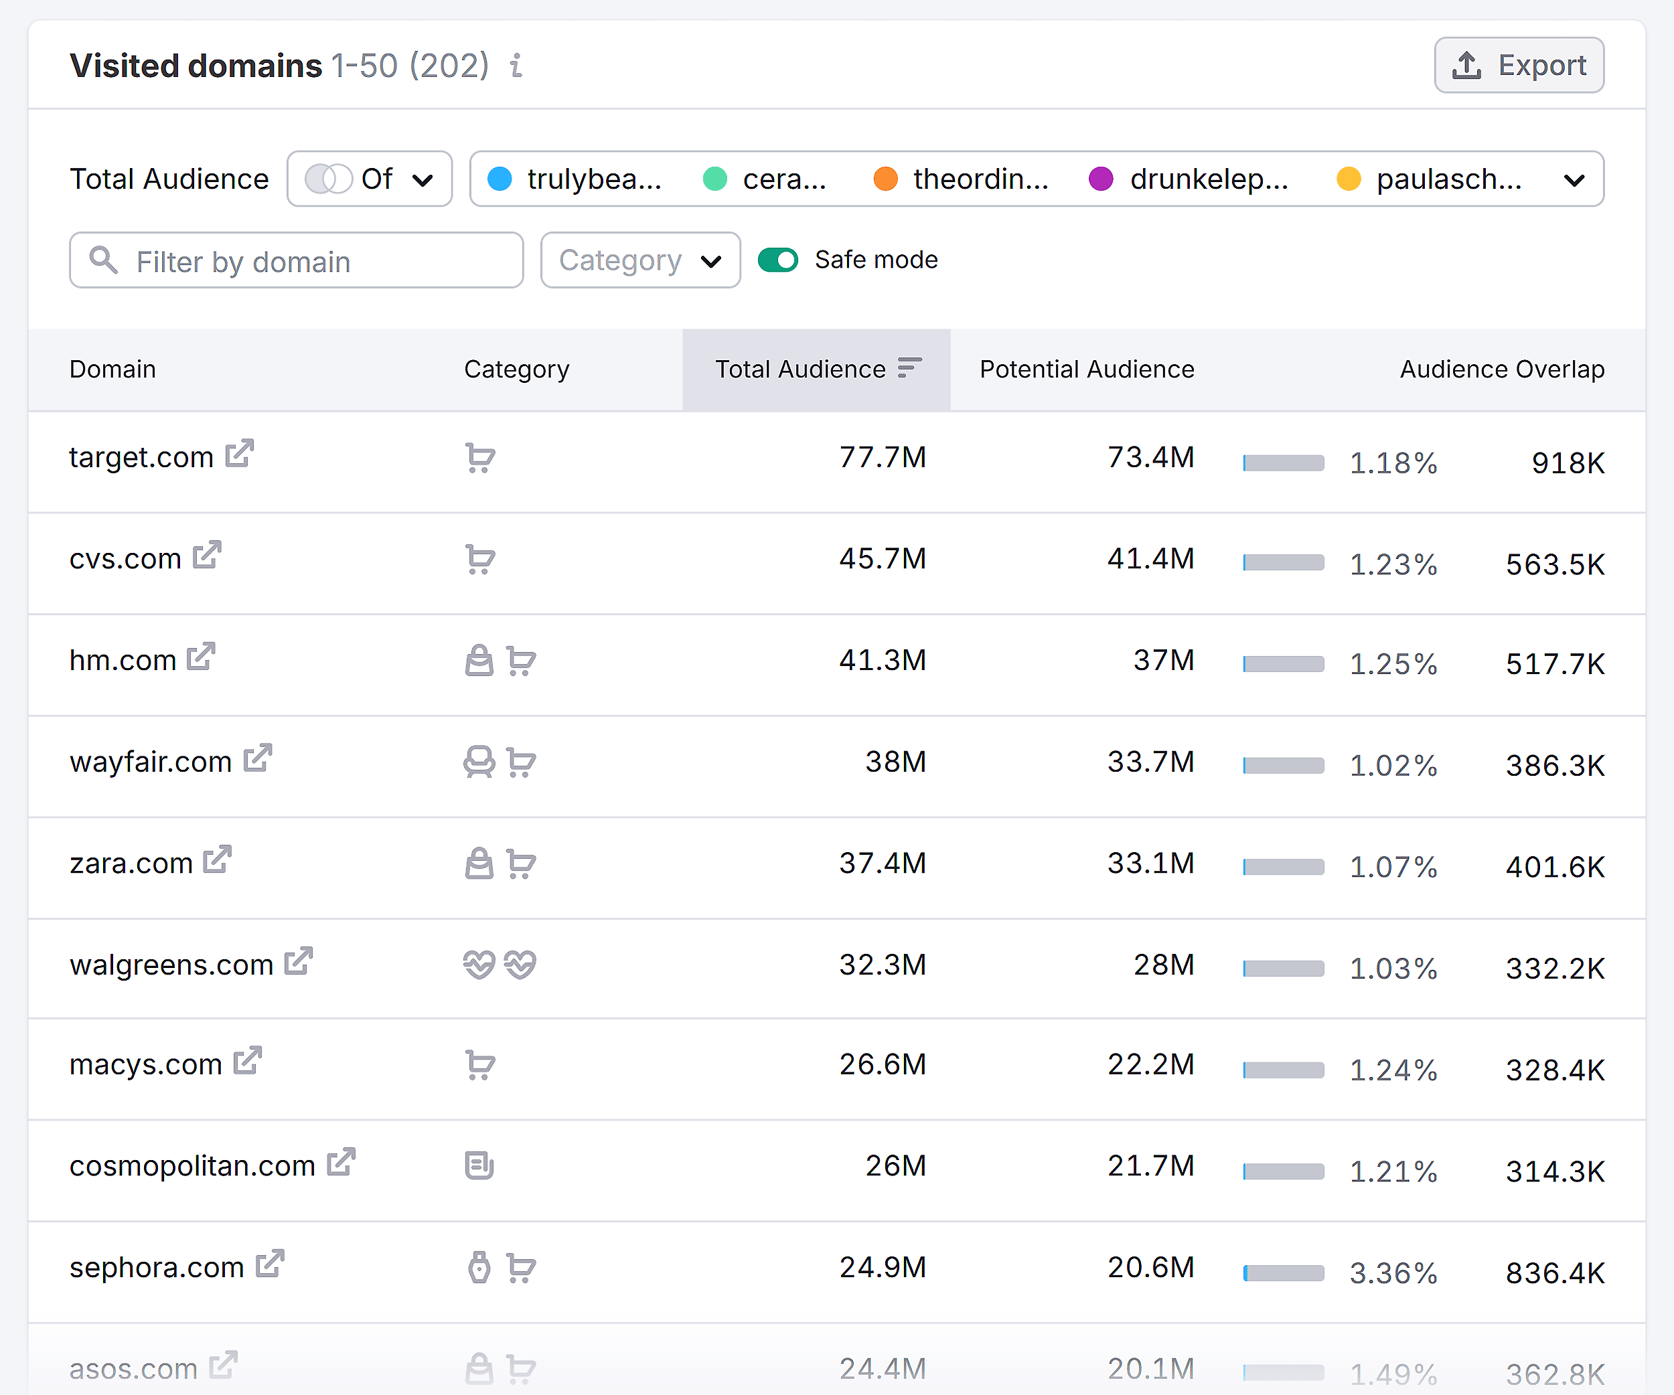Click the info icon next to Visited domains

pyautogui.click(x=516, y=66)
